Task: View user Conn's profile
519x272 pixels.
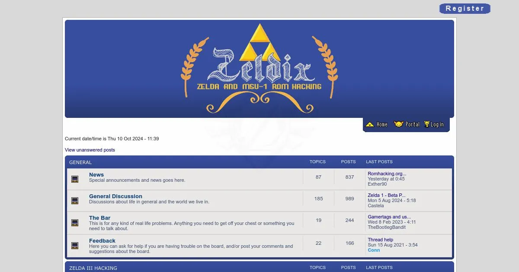Action: (x=374, y=250)
